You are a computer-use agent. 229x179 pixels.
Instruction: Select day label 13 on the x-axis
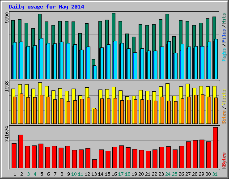pos(94,174)
